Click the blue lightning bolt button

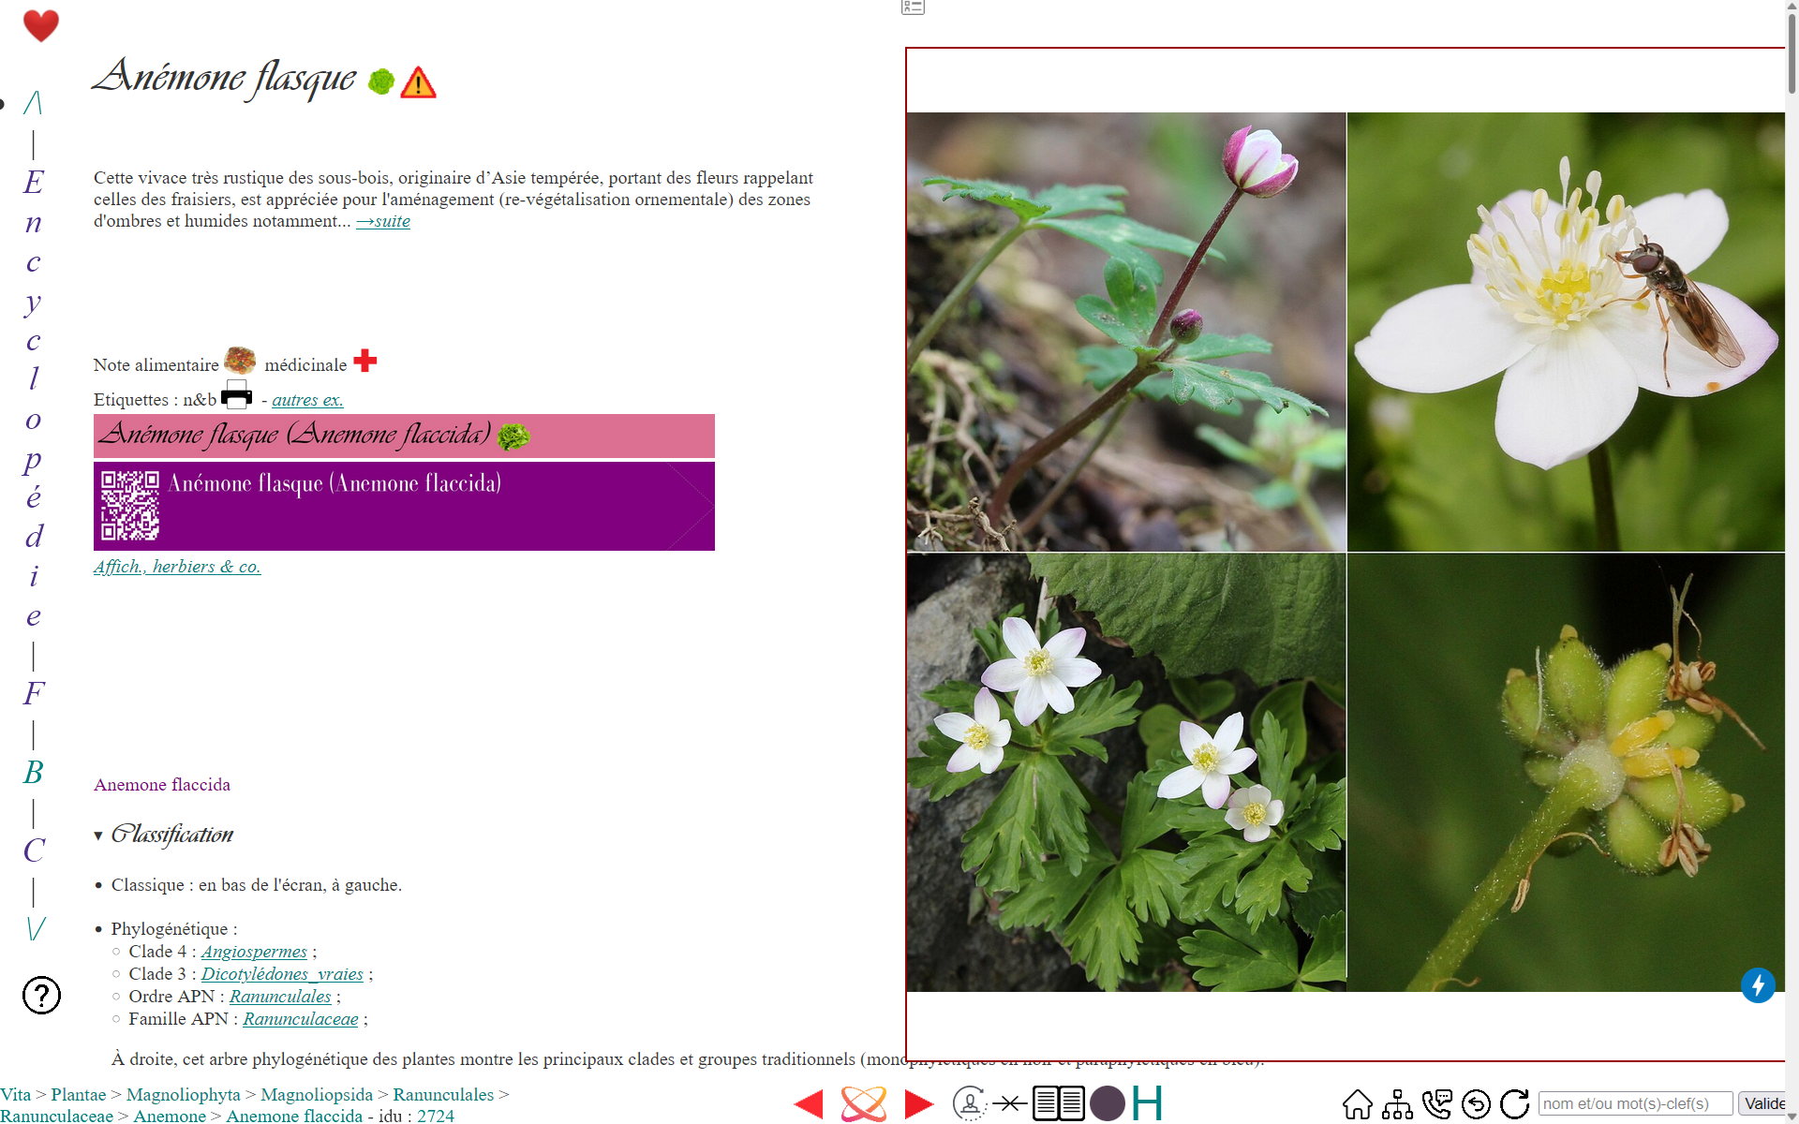click(1758, 985)
